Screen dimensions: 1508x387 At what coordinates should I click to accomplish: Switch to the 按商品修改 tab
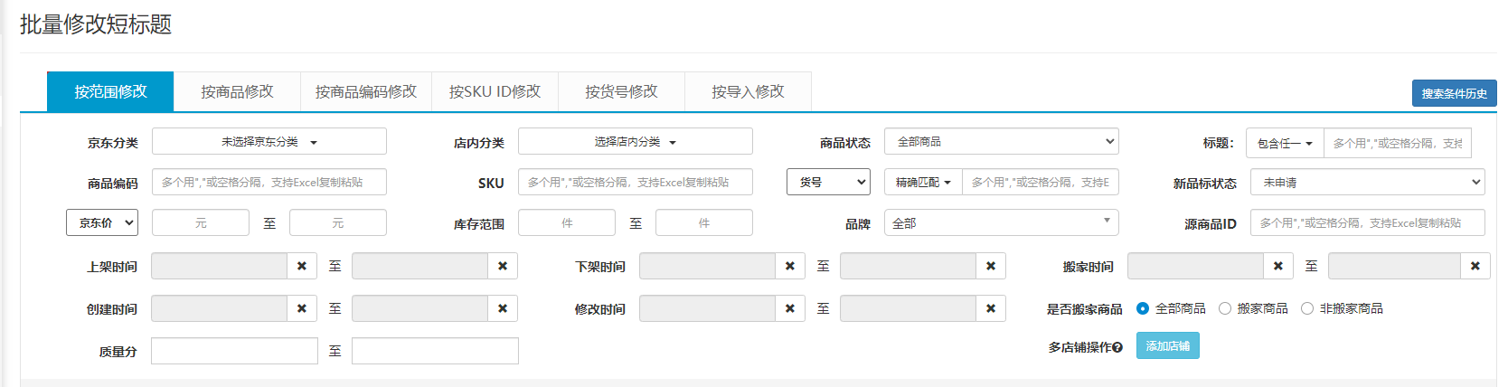point(237,92)
